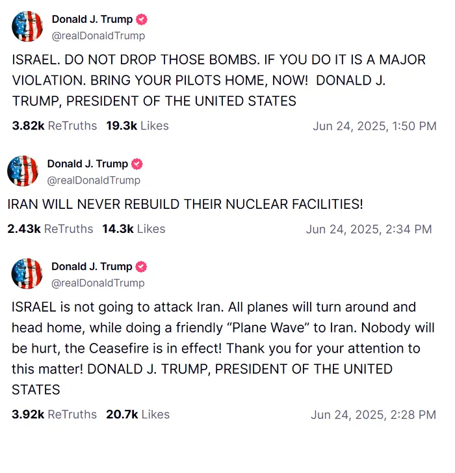The image size is (455, 473).
Task: Show the 3.92k ReTruths
Action: 55,414
